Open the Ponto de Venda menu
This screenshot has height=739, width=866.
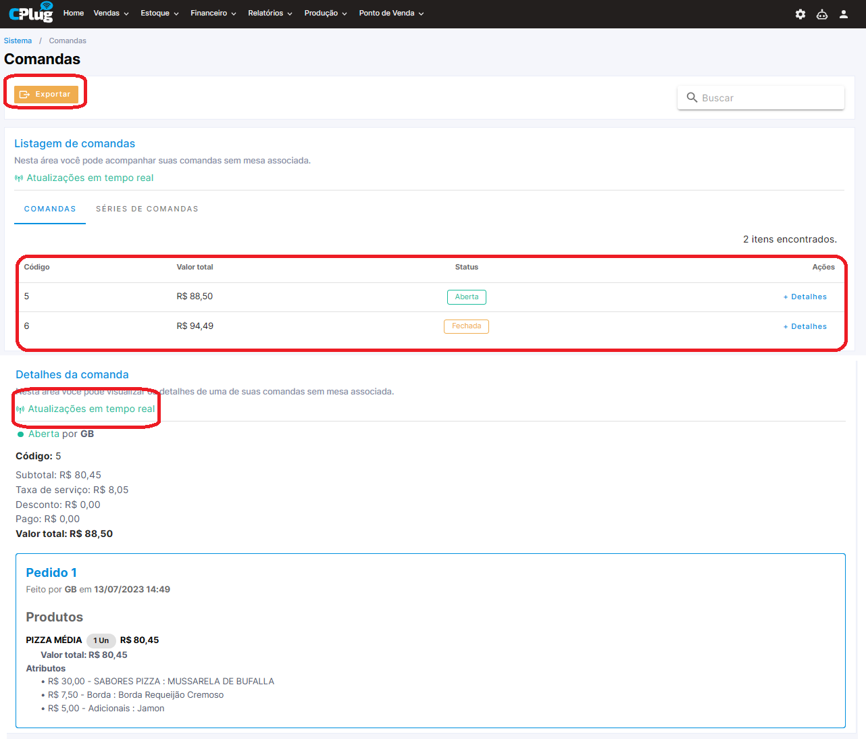pyautogui.click(x=391, y=14)
